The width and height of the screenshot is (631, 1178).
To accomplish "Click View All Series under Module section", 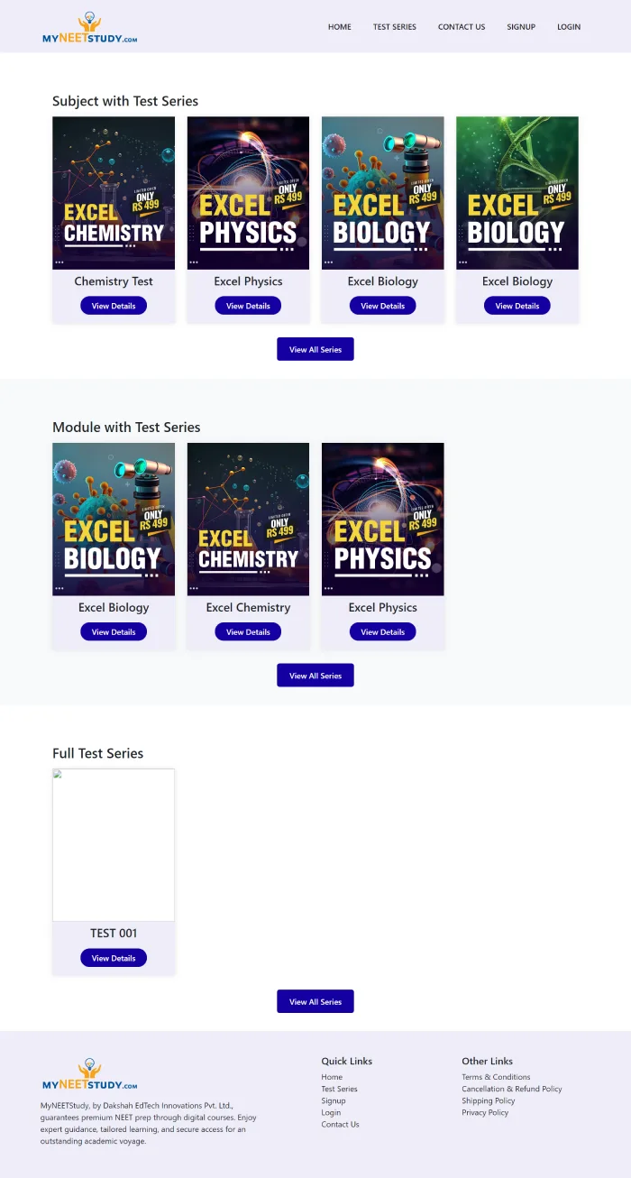I will 315,676.
